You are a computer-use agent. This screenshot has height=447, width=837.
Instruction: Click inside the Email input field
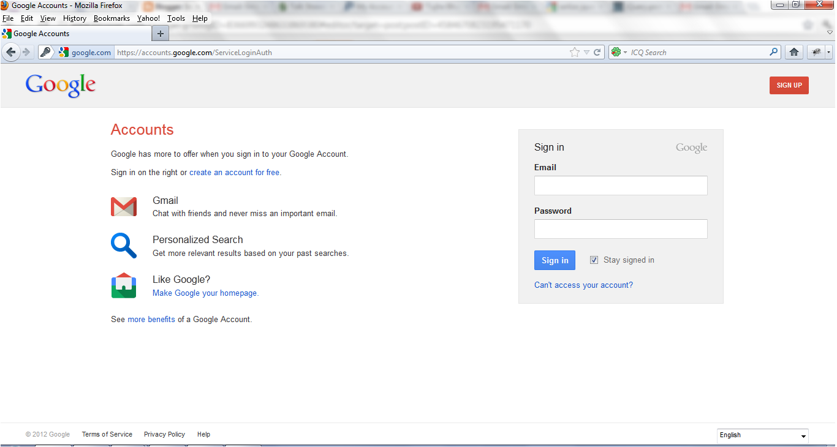(620, 185)
